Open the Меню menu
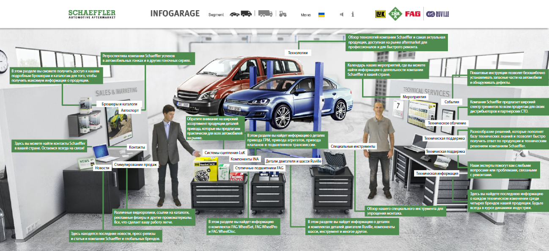Viewport: 549px width, 251px height. [305, 15]
